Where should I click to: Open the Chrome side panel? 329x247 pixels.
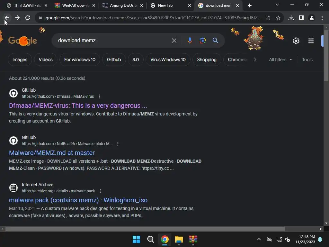pyautogui.click(x=301, y=18)
